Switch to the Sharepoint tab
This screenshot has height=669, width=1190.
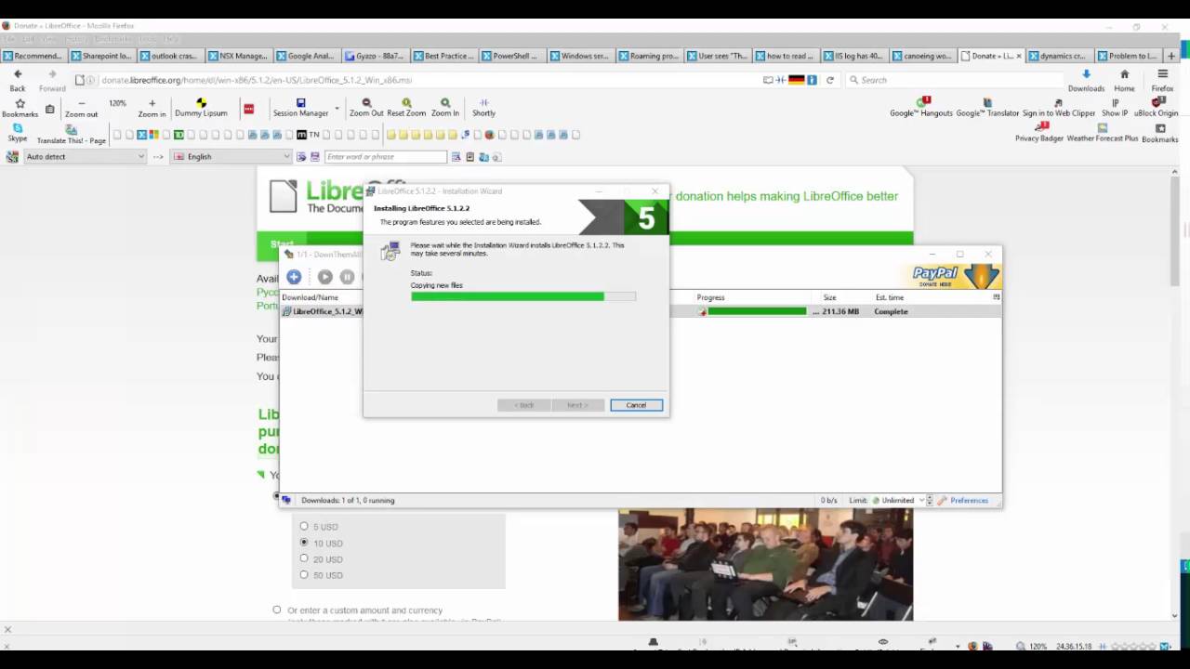coord(103,56)
